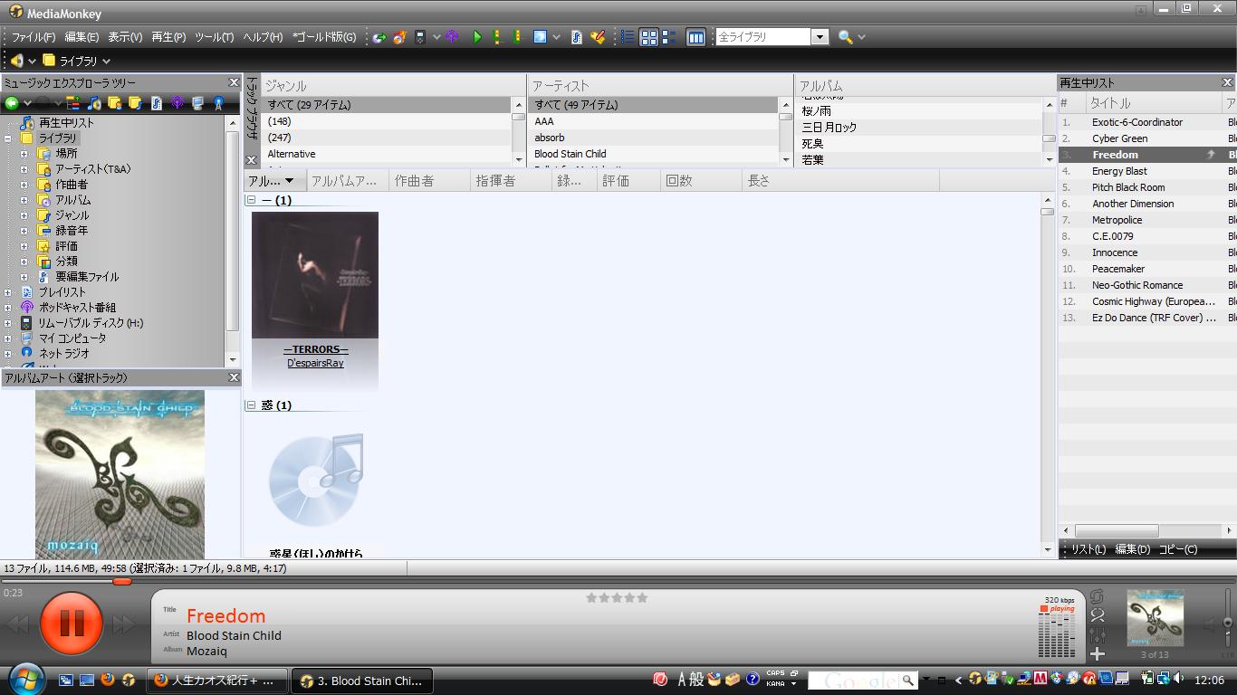Open the Windows Start menu
Image resolution: width=1237 pixels, height=695 pixels.
tap(24, 679)
